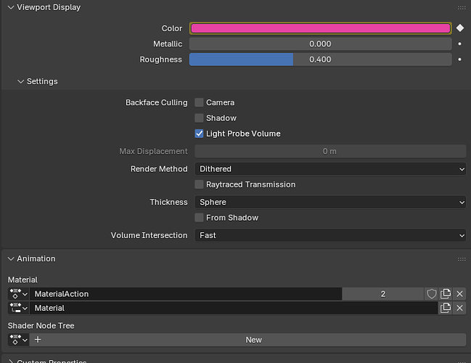
Task: Unlink MaterialAction with the X icon
Action: [459, 294]
